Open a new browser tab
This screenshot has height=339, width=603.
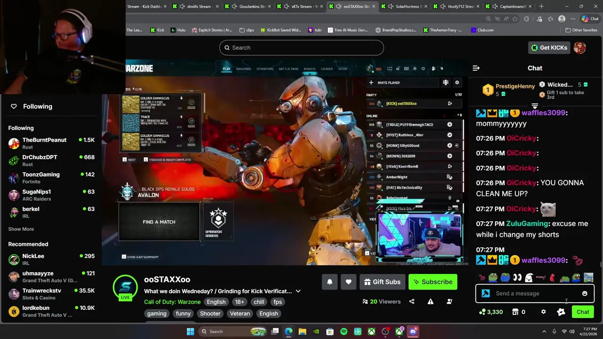(541, 7)
